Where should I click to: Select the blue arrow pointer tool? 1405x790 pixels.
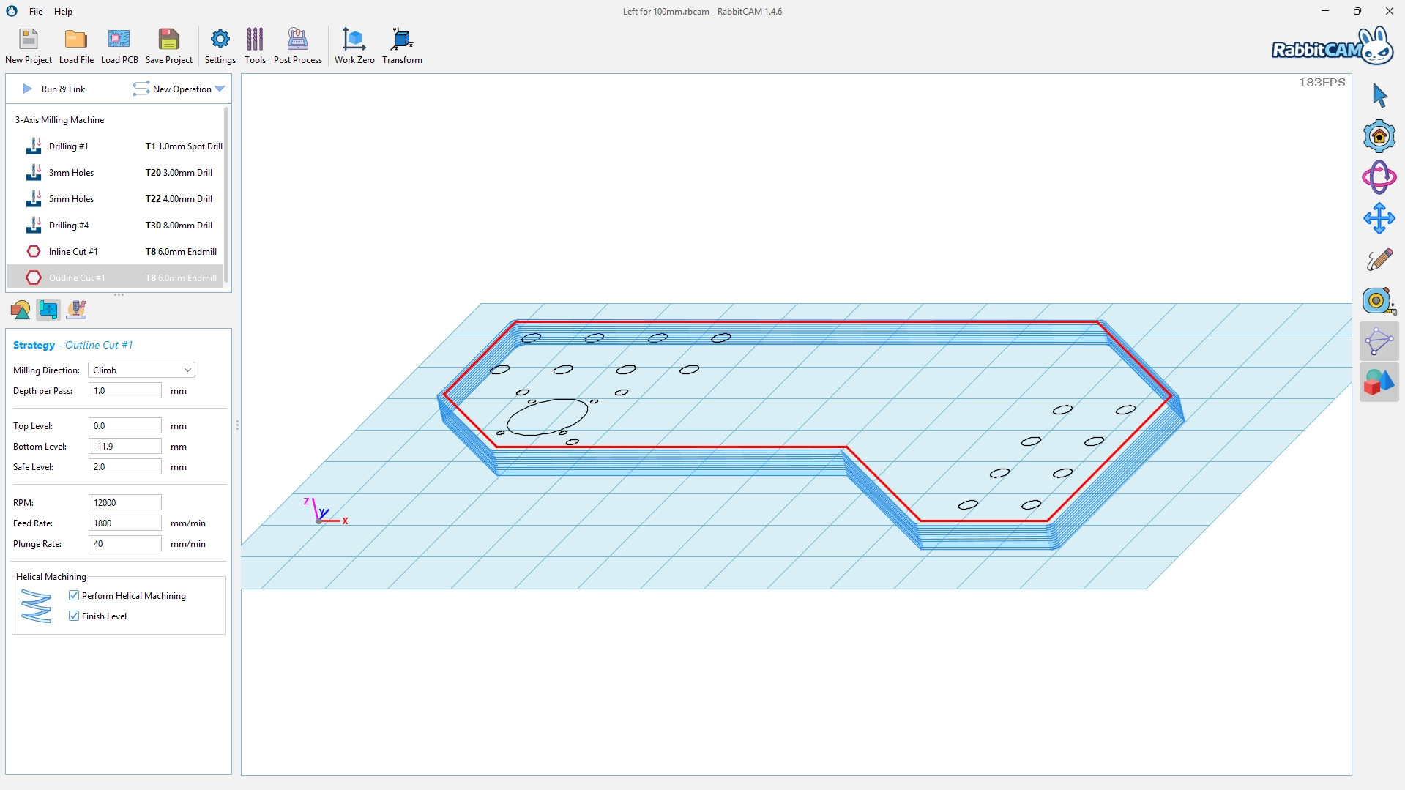[x=1379, y=95]
